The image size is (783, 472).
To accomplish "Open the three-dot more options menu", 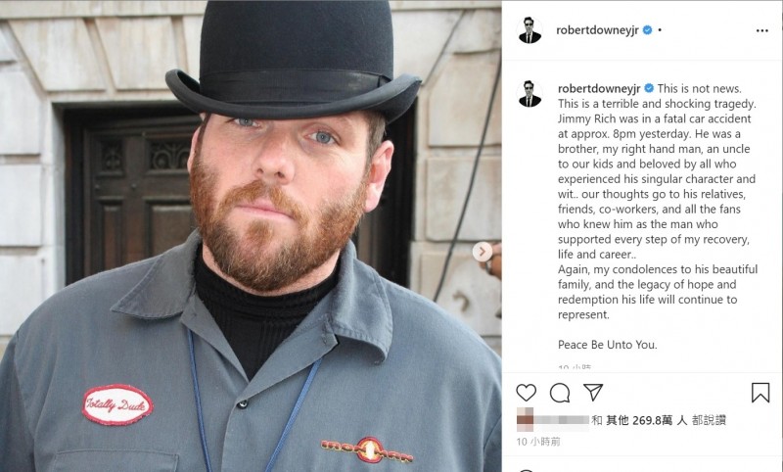I will click(762, 31).
